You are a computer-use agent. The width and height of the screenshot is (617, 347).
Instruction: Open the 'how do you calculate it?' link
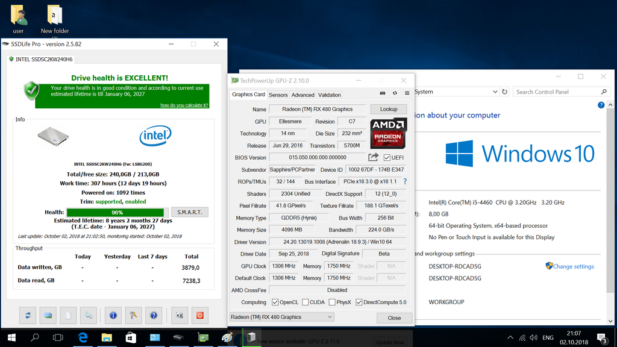pos(184,105)
